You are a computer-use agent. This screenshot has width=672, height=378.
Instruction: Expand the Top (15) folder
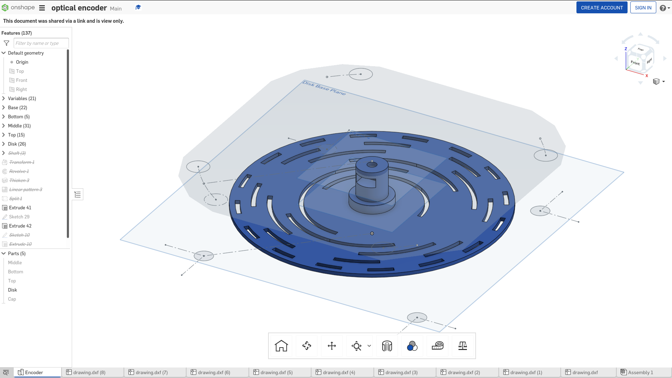(x=4, y=135)
